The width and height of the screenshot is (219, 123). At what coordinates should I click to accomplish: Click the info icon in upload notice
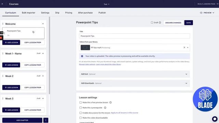tap(82, 56)
